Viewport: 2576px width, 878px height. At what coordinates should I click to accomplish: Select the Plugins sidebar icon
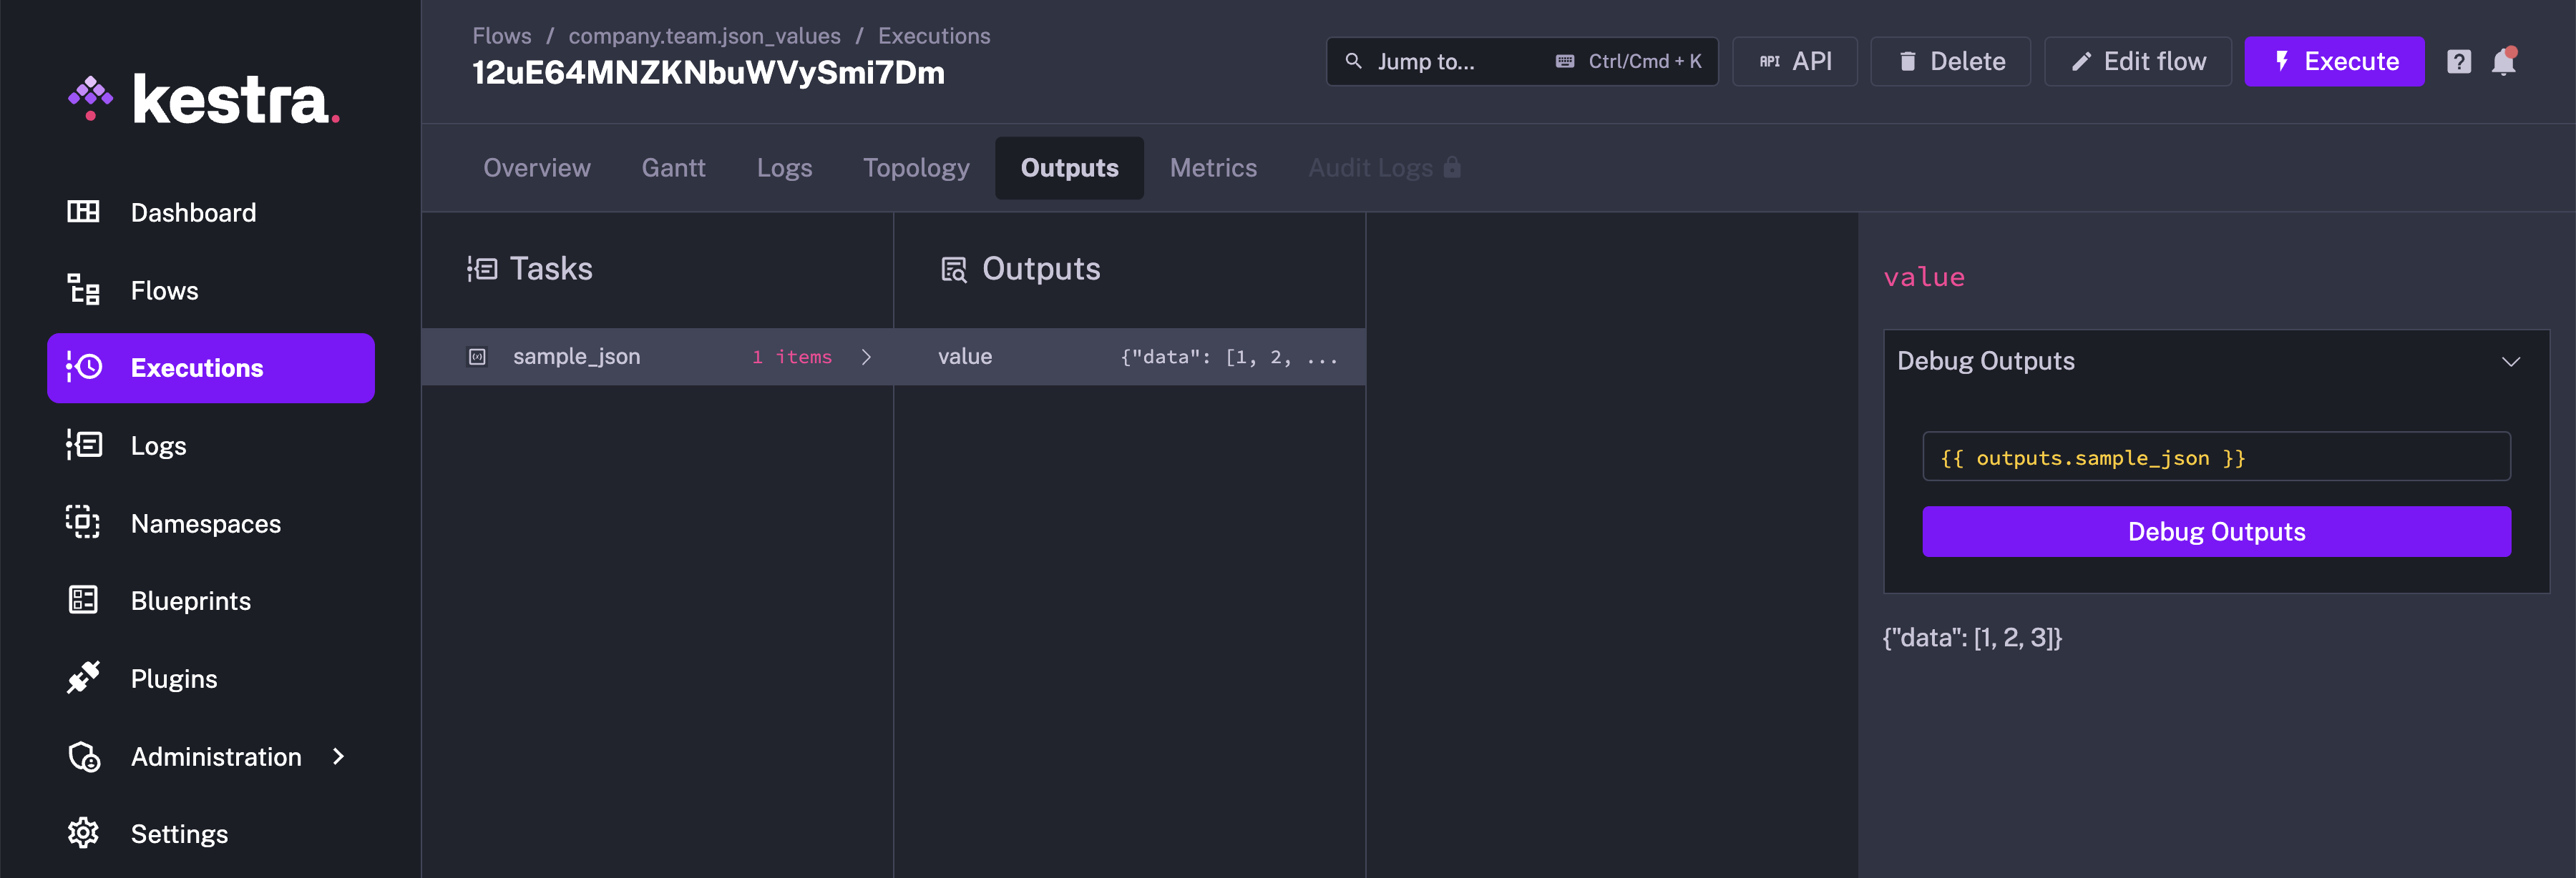tap(83, 679)
